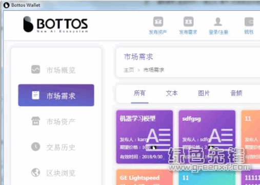Click the 区块浏览 globe icon
Viewport: 260px width, 185px height.
click(35, 172)
